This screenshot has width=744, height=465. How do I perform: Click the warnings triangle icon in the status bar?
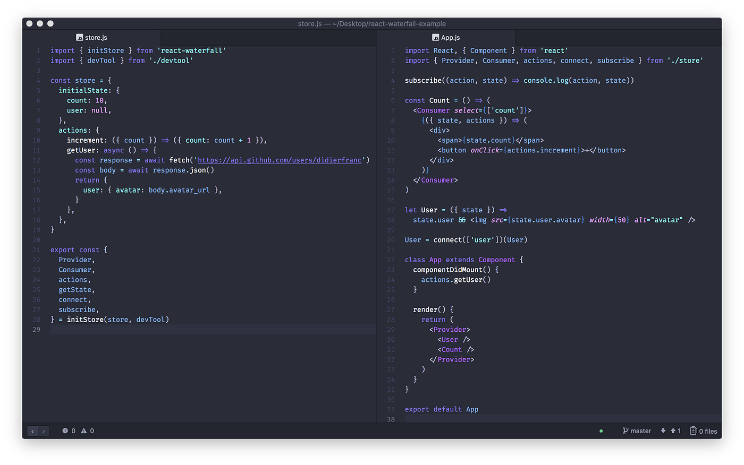pyautogui.click(x=83, y=430)
